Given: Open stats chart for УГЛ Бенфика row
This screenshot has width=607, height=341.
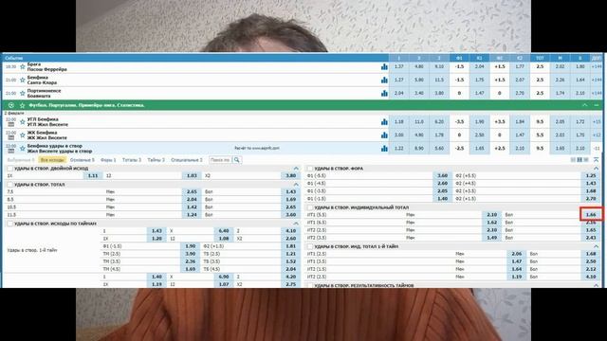Looking at the screenshot, I should [384, 122].
